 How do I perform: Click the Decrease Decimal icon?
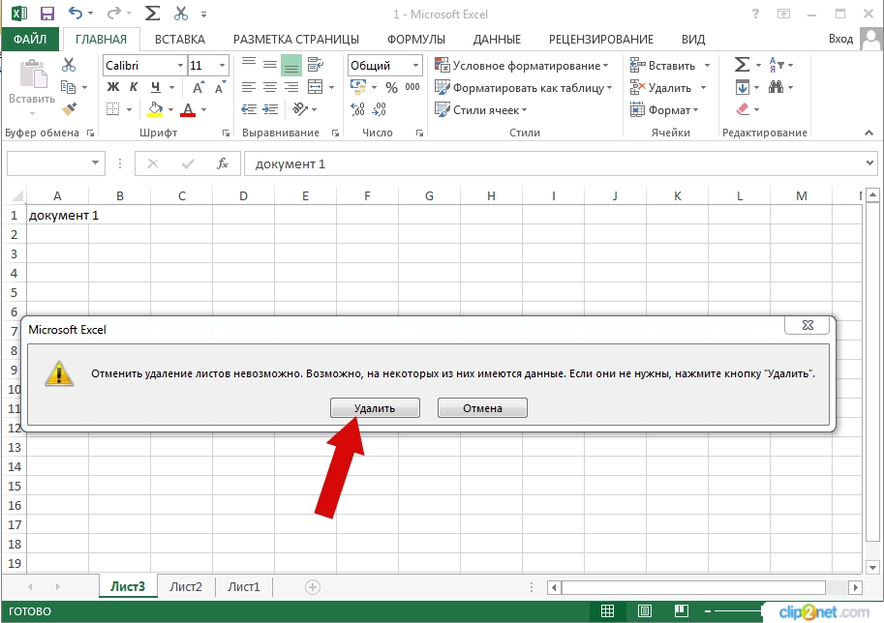380,109
